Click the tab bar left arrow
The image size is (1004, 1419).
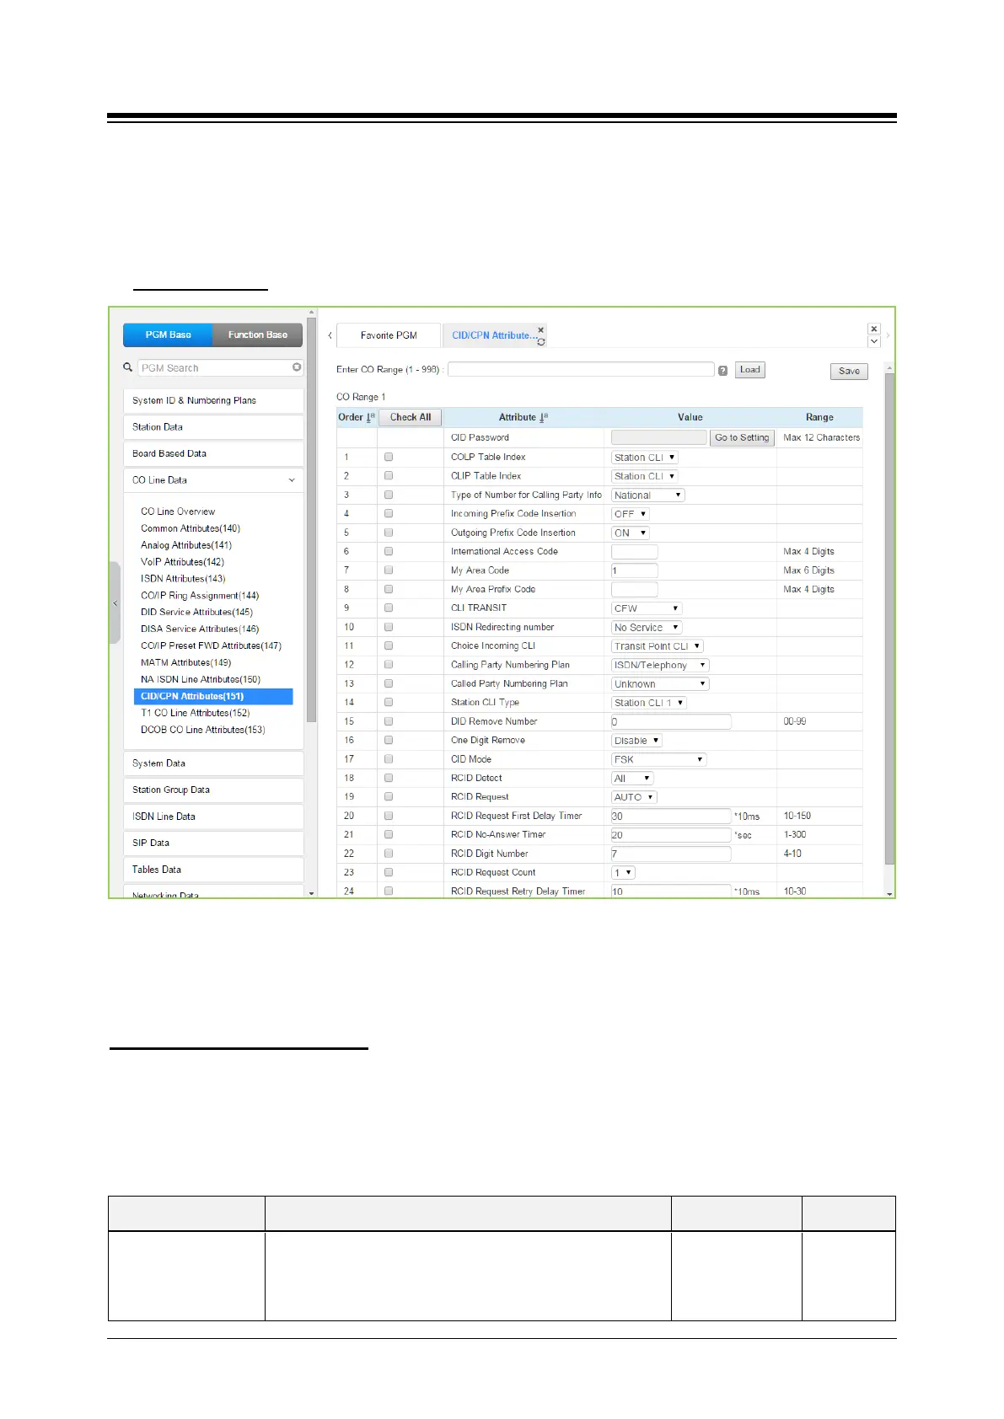click(330, 335)
